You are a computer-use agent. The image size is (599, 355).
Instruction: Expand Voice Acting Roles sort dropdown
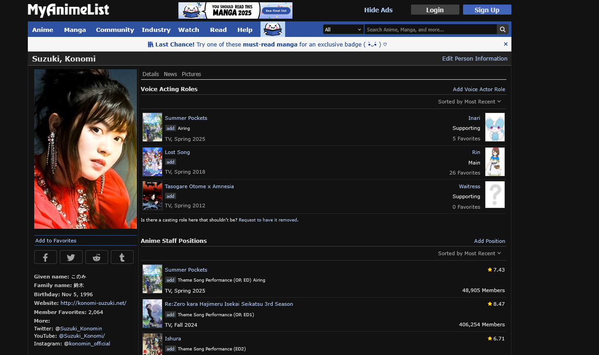469,102
